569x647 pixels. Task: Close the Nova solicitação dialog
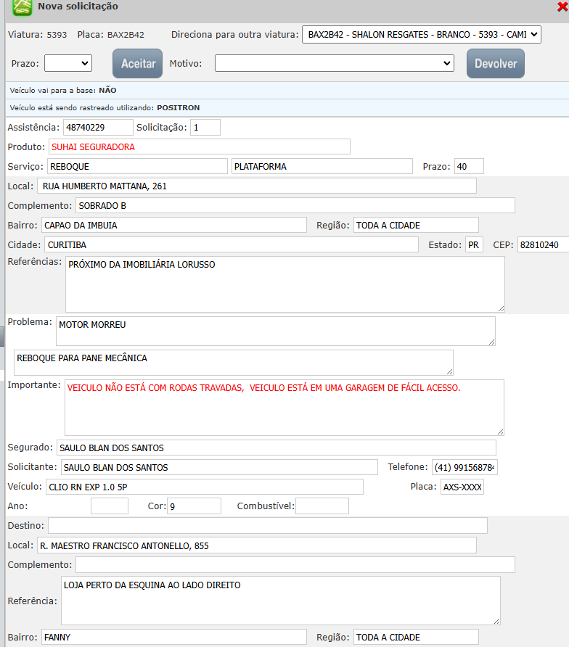[x=562, y=7]
